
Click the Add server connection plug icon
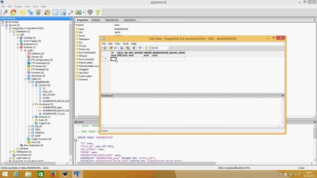pyautogui.click(x=5, y=12)
